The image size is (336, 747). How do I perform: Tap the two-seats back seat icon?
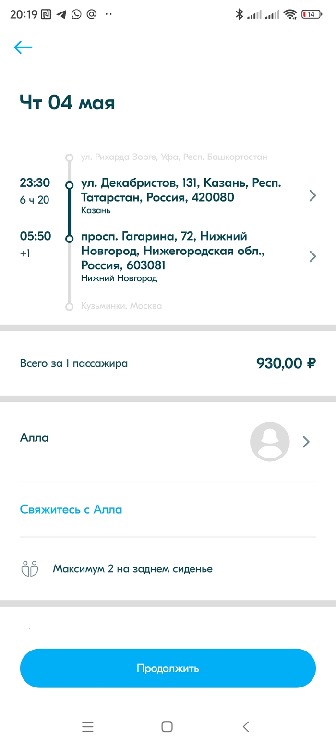coord(30,569)
